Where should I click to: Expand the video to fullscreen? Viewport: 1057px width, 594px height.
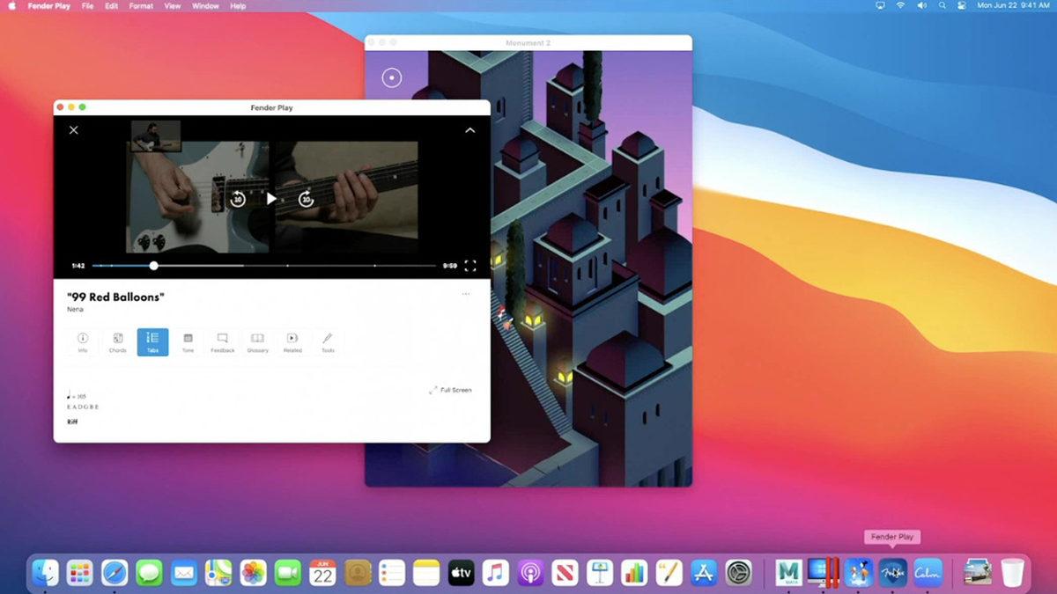coord(470,265)
